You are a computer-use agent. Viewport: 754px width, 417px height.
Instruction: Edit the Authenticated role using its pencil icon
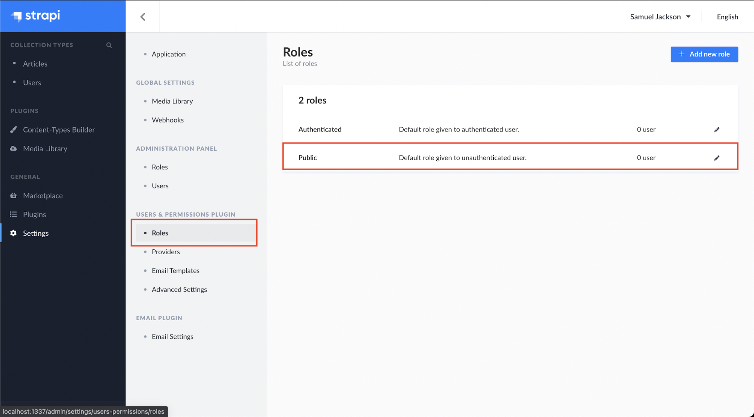pos(717,129)
